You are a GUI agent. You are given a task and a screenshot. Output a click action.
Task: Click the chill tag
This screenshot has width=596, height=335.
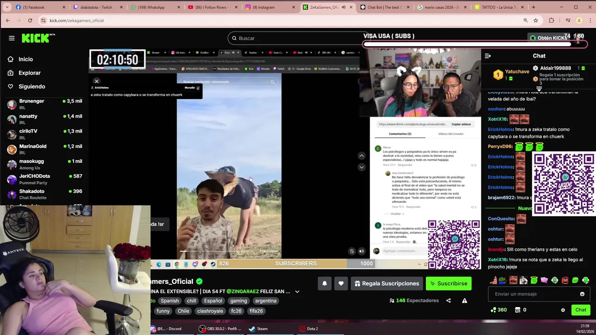[191, 301]
